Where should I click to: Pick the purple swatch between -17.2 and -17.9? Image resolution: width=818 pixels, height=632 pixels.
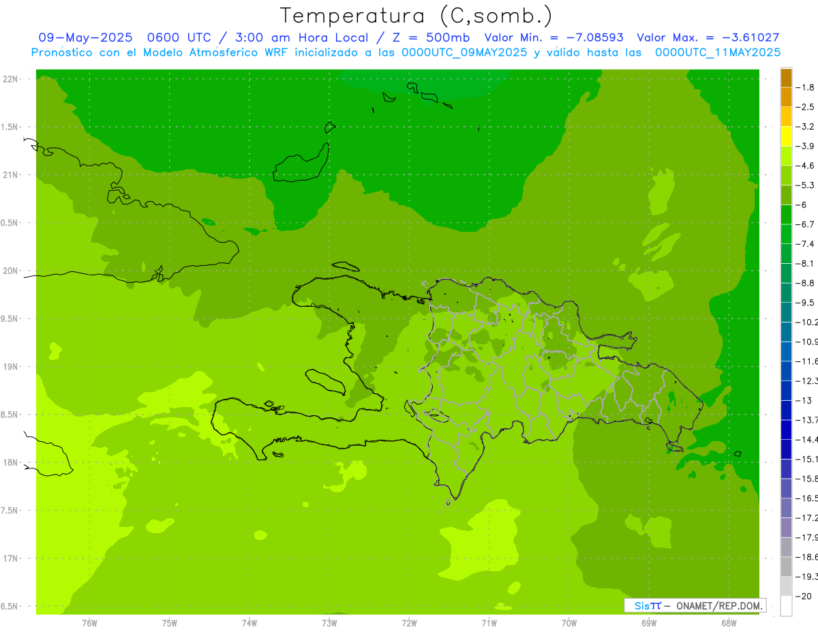[786, 528]
